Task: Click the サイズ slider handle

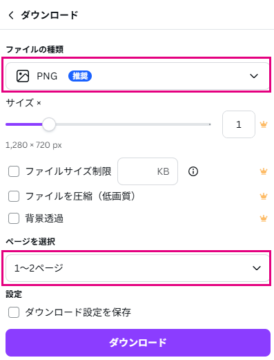Action: point(49,124)
